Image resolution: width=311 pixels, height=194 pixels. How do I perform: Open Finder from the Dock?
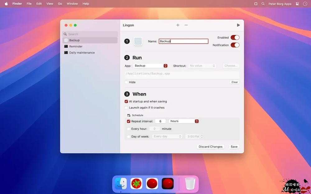121,184
